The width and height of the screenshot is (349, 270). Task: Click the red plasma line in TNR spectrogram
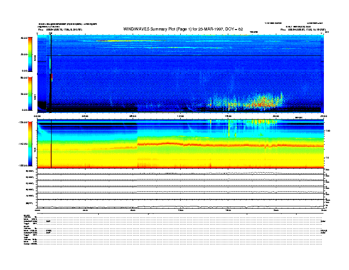230,145
